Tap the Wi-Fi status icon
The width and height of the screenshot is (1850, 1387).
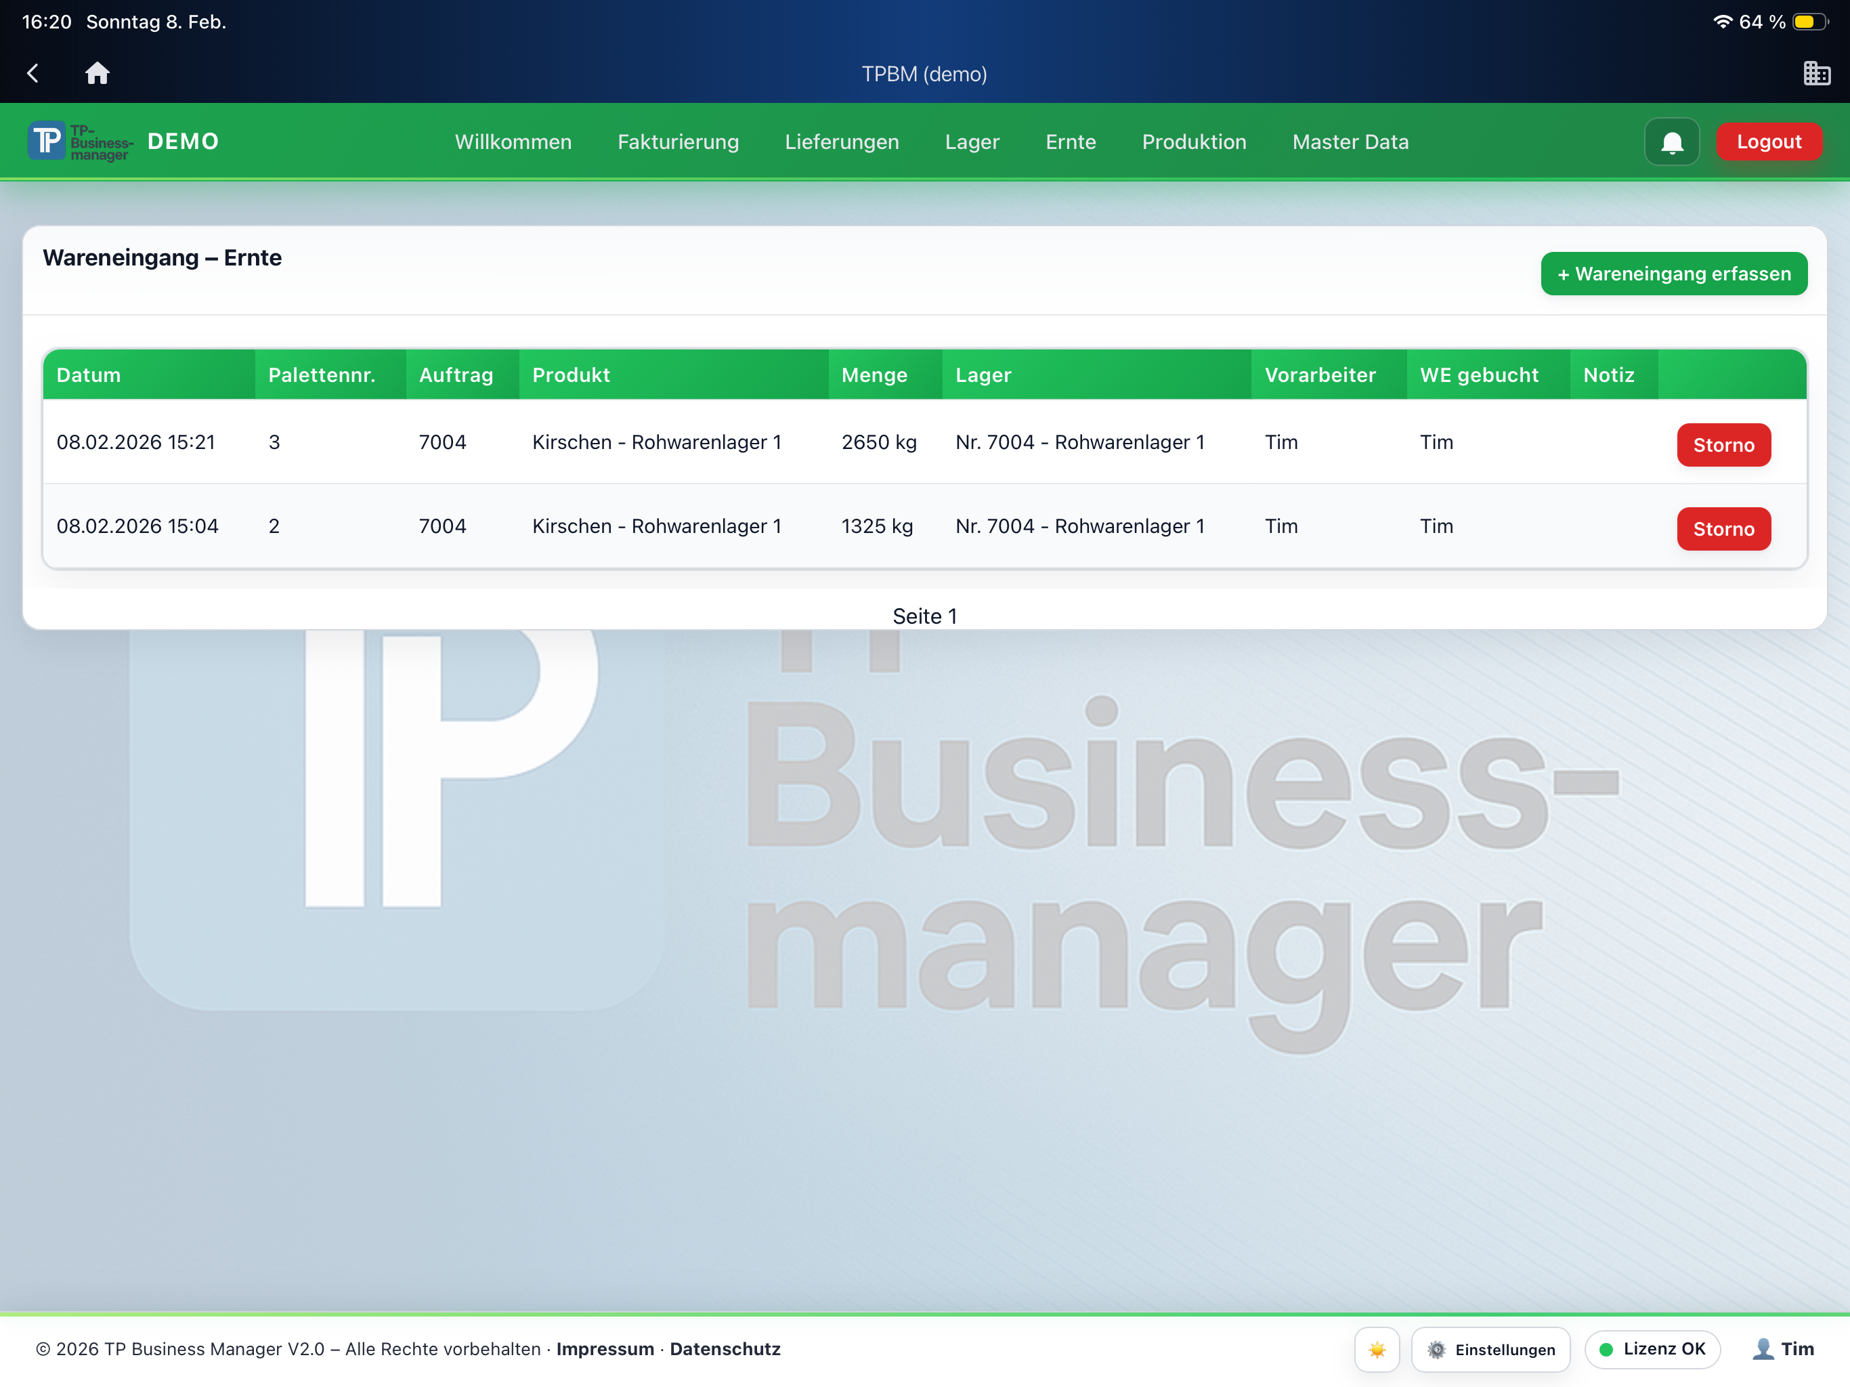tap(1722, 22)
